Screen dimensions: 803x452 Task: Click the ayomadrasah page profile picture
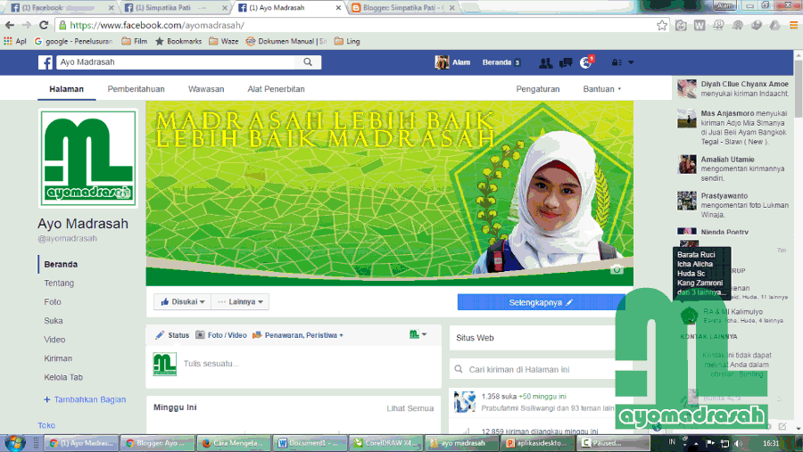click(88, 158)
